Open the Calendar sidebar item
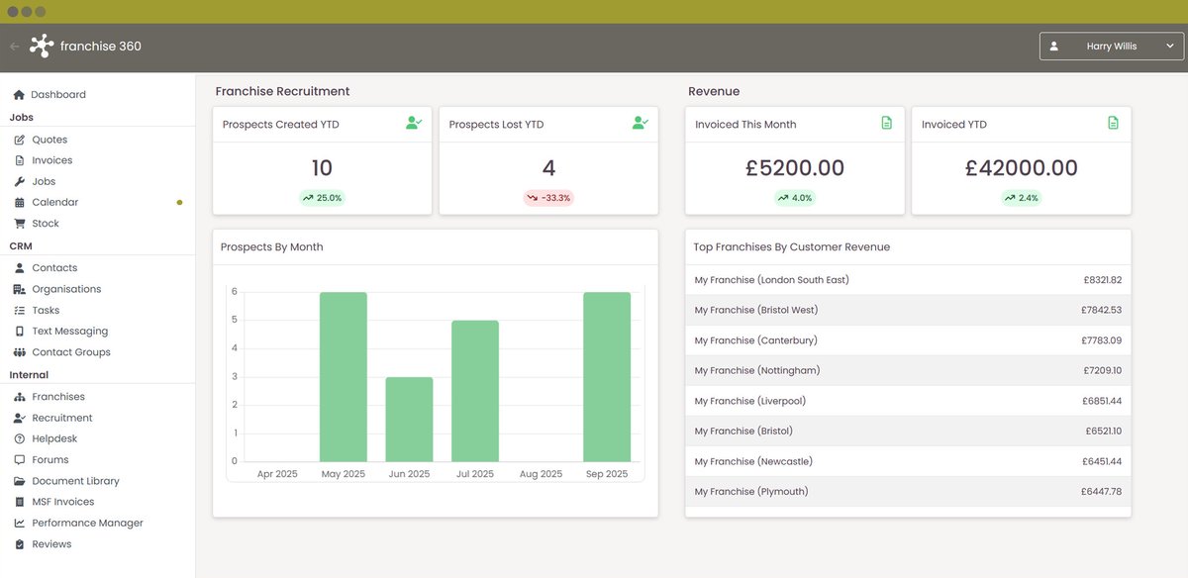1188x578 pixels. [x=54, y=202]
